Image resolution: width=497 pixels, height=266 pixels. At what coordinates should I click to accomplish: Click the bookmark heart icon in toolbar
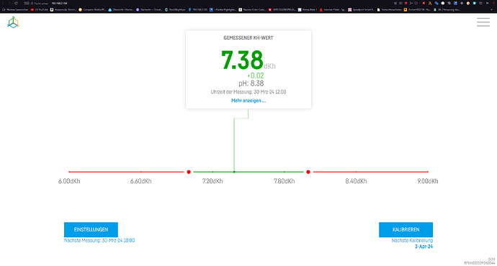416,3
